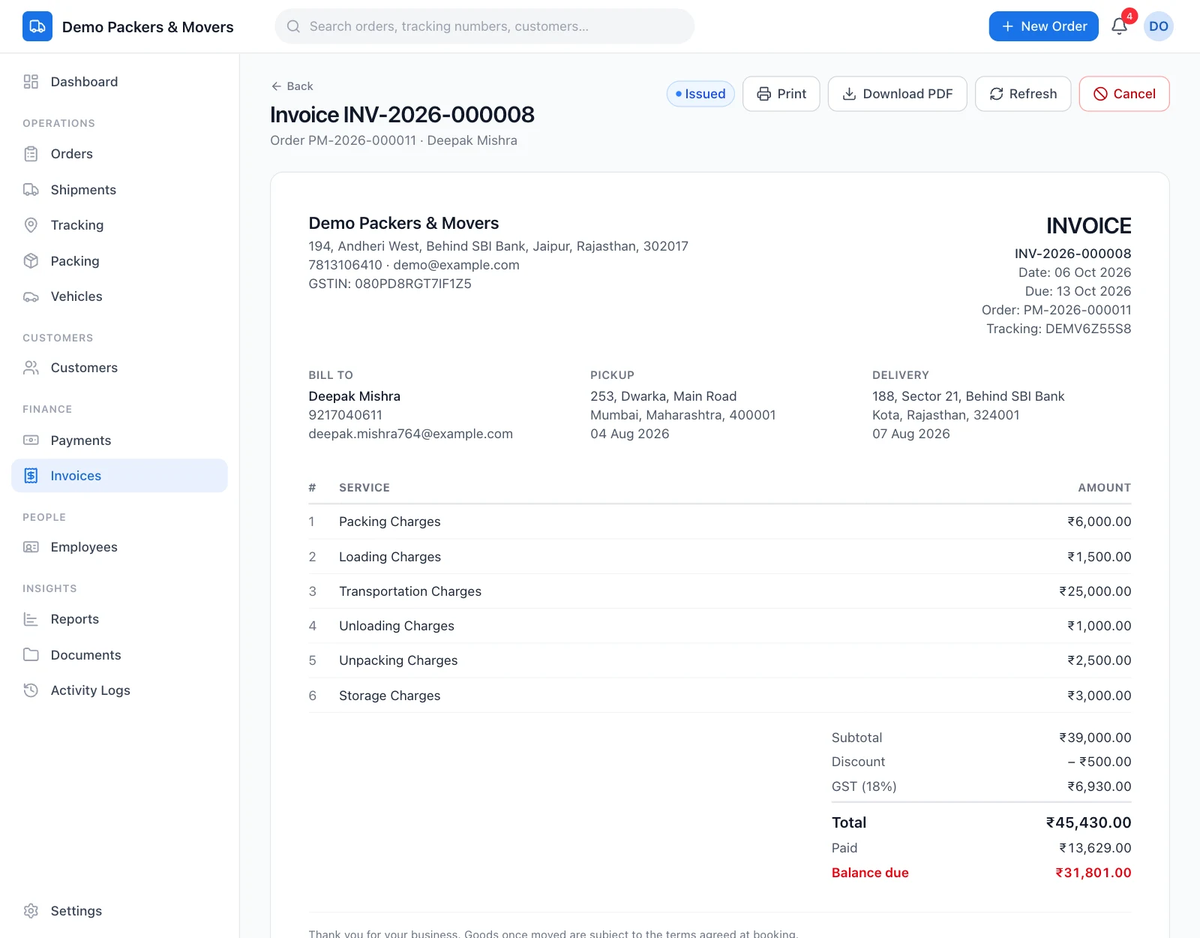
Task: Click the Packing Charges row
Action: [719, 522]
